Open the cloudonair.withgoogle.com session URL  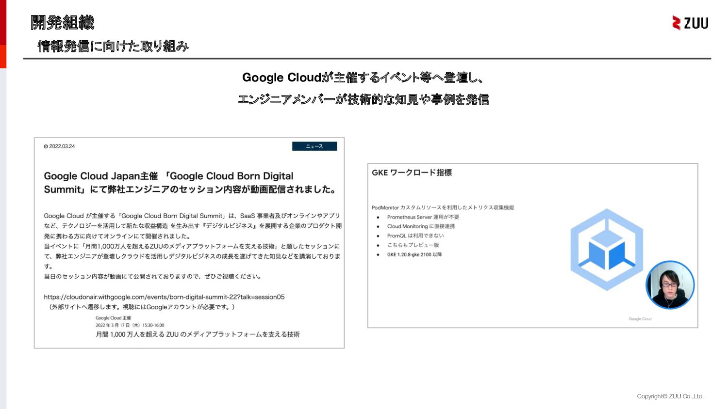tap(164, 297)
